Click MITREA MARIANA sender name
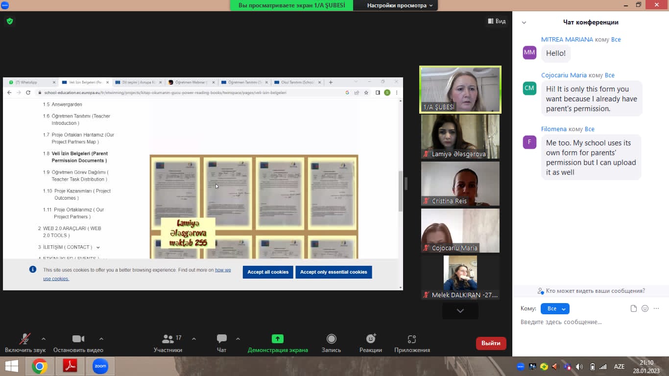 (x=567, y=39)
